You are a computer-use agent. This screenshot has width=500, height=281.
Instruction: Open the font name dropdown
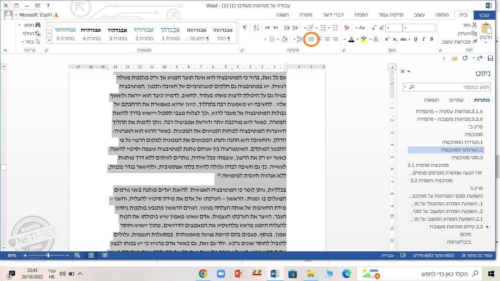click(x=405, y=28)
